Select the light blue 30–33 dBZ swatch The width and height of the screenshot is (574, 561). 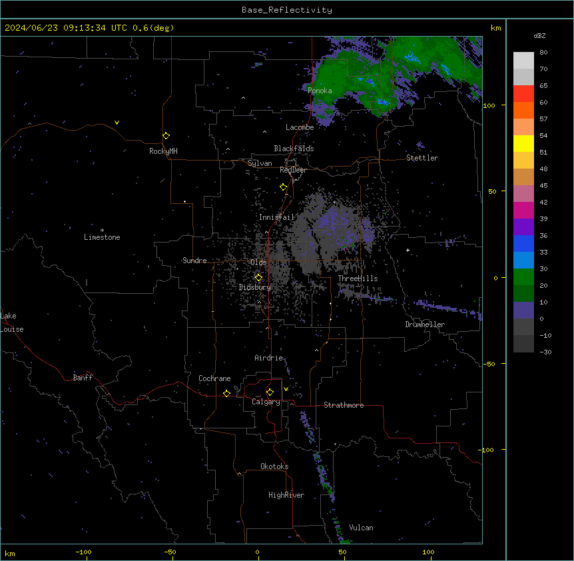(x=523, y=261)
